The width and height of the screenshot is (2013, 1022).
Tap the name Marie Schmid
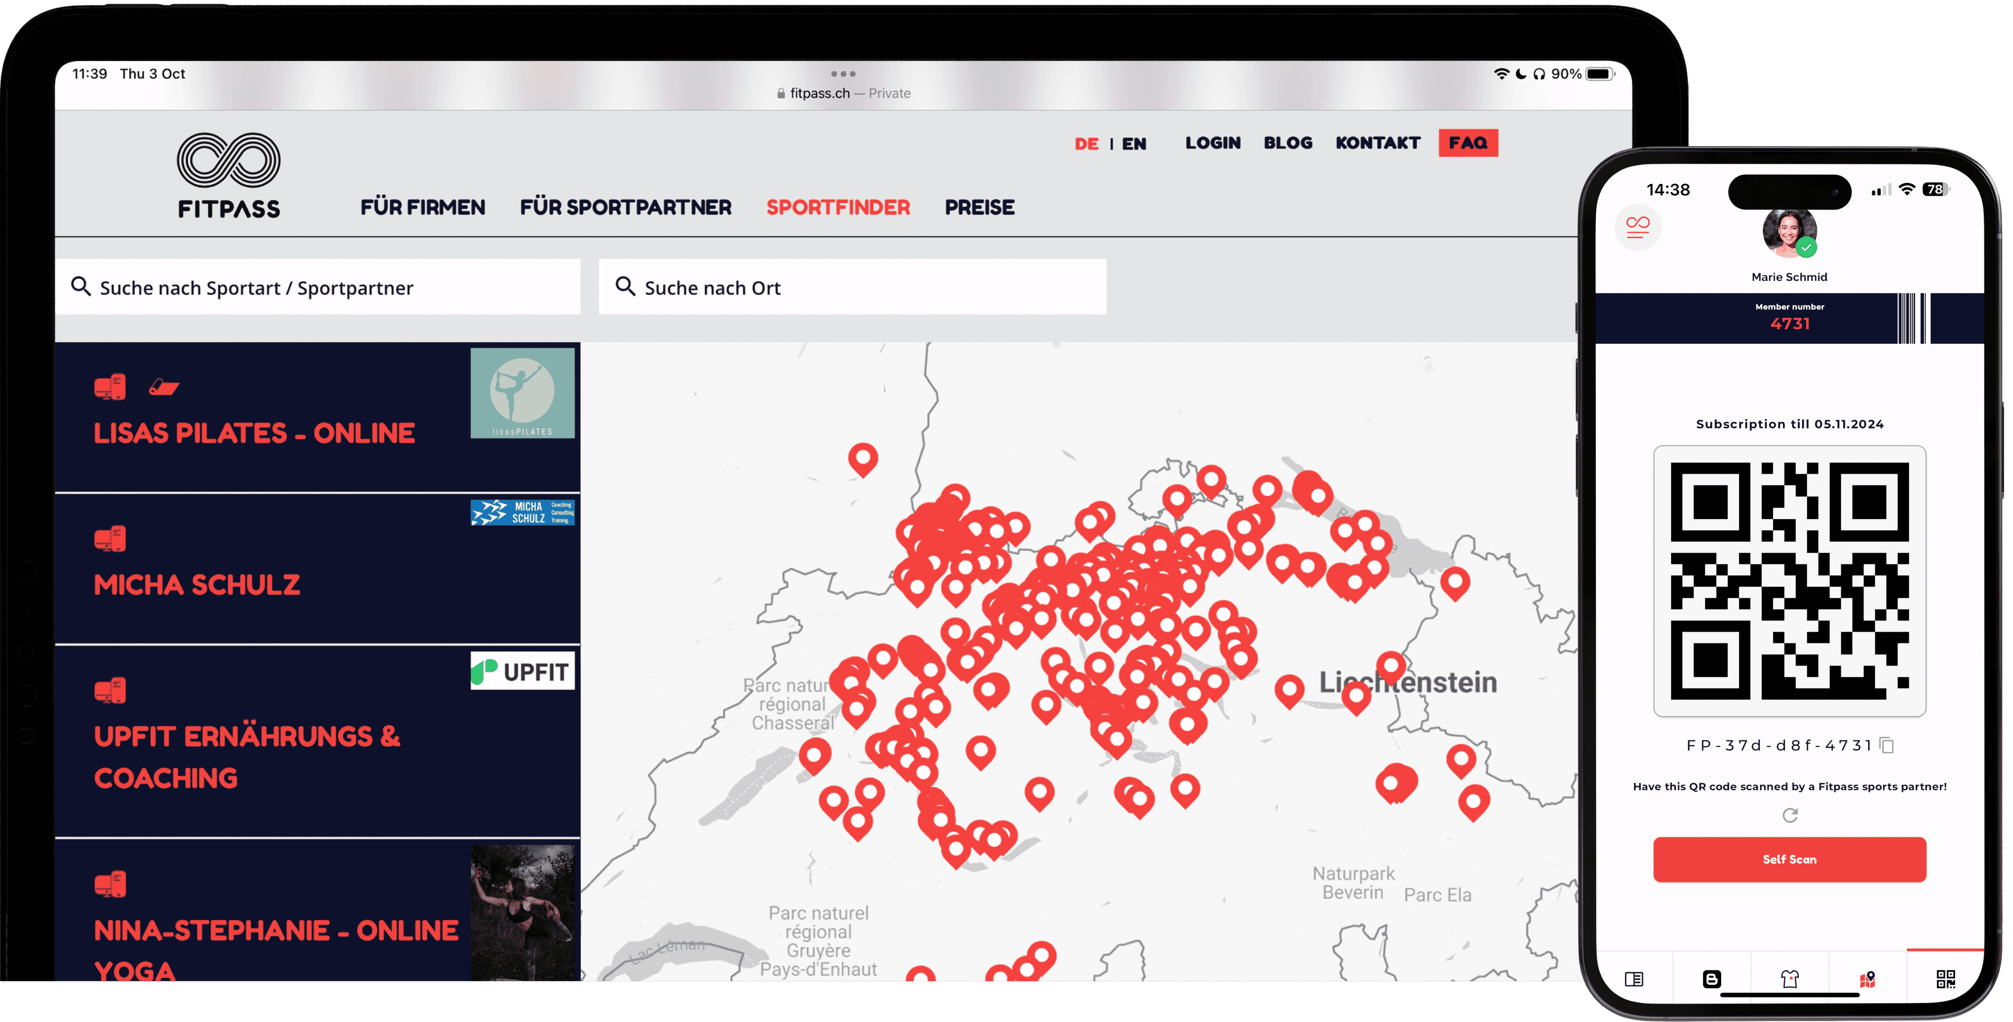1789,277
